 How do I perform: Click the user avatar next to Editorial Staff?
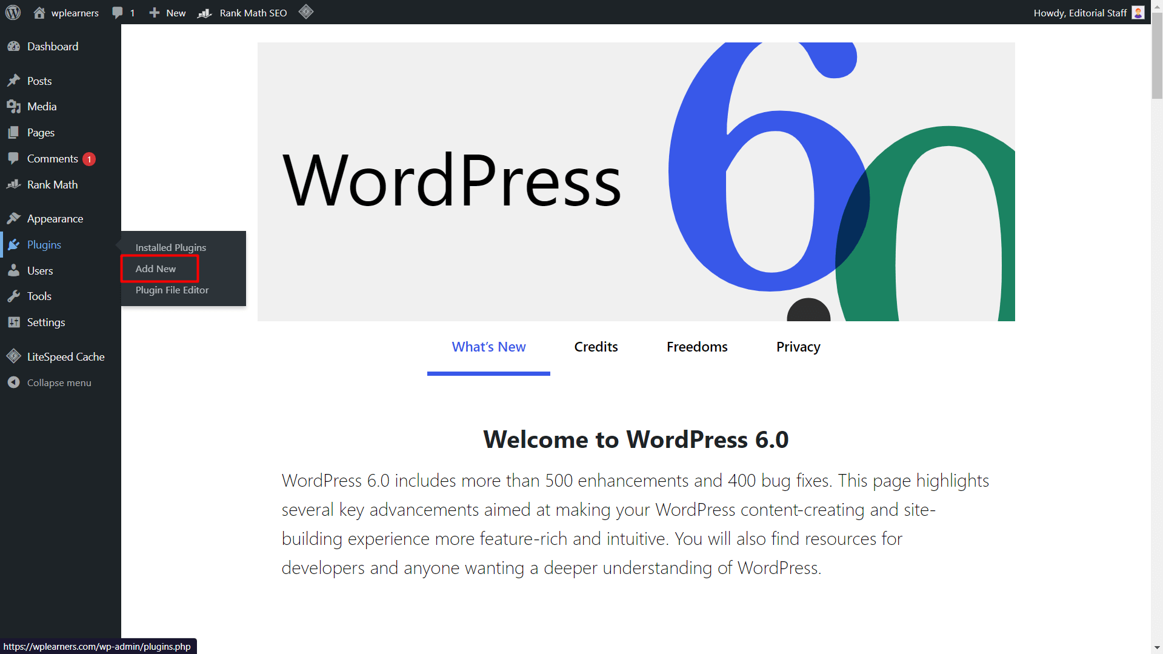1138,13
